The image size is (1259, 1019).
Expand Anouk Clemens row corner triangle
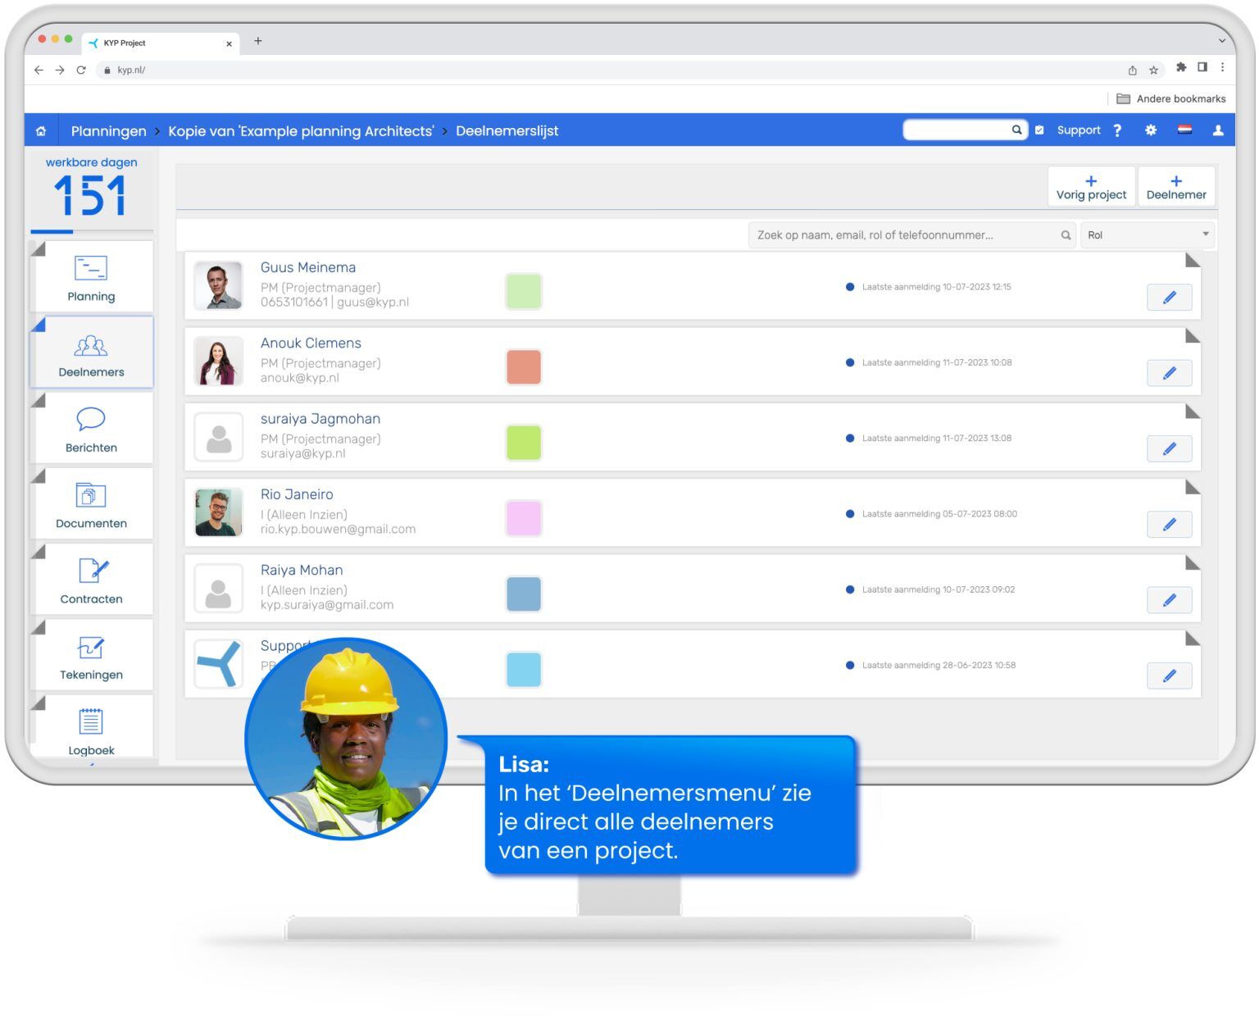click(1192, 336)
